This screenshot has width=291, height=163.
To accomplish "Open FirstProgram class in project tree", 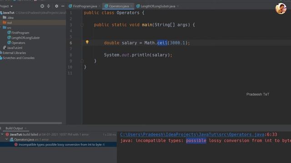I will (x=20, y=33).
